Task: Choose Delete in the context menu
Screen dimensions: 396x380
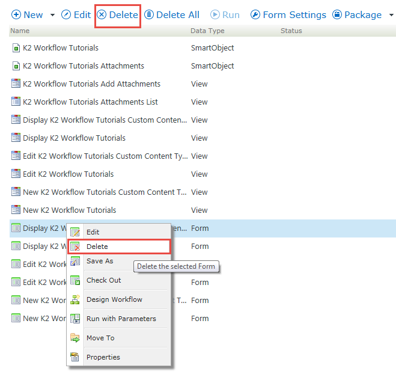Action: 119,247
